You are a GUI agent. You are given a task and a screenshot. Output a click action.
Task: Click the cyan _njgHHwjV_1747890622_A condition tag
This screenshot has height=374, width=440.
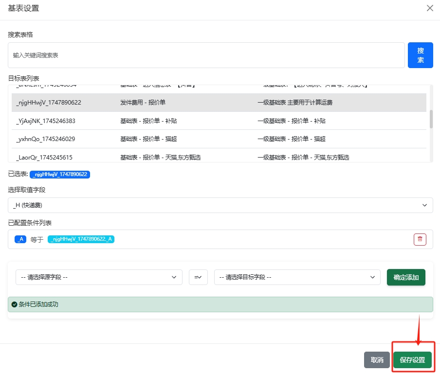pyautogui.click(x=81, y=239)
